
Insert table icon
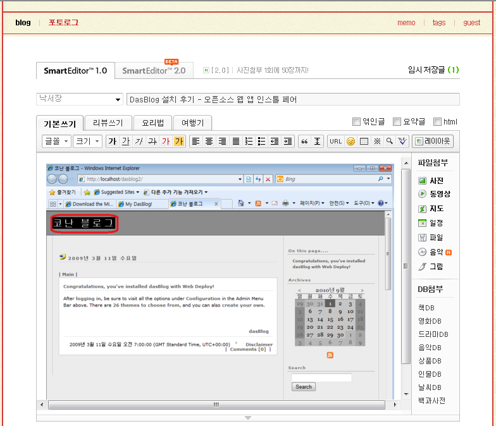point(364,142)
